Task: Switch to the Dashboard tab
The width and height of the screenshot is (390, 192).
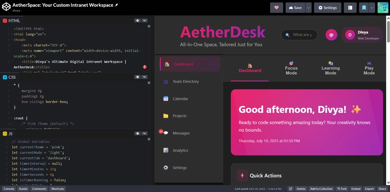Action: point(250,68)
